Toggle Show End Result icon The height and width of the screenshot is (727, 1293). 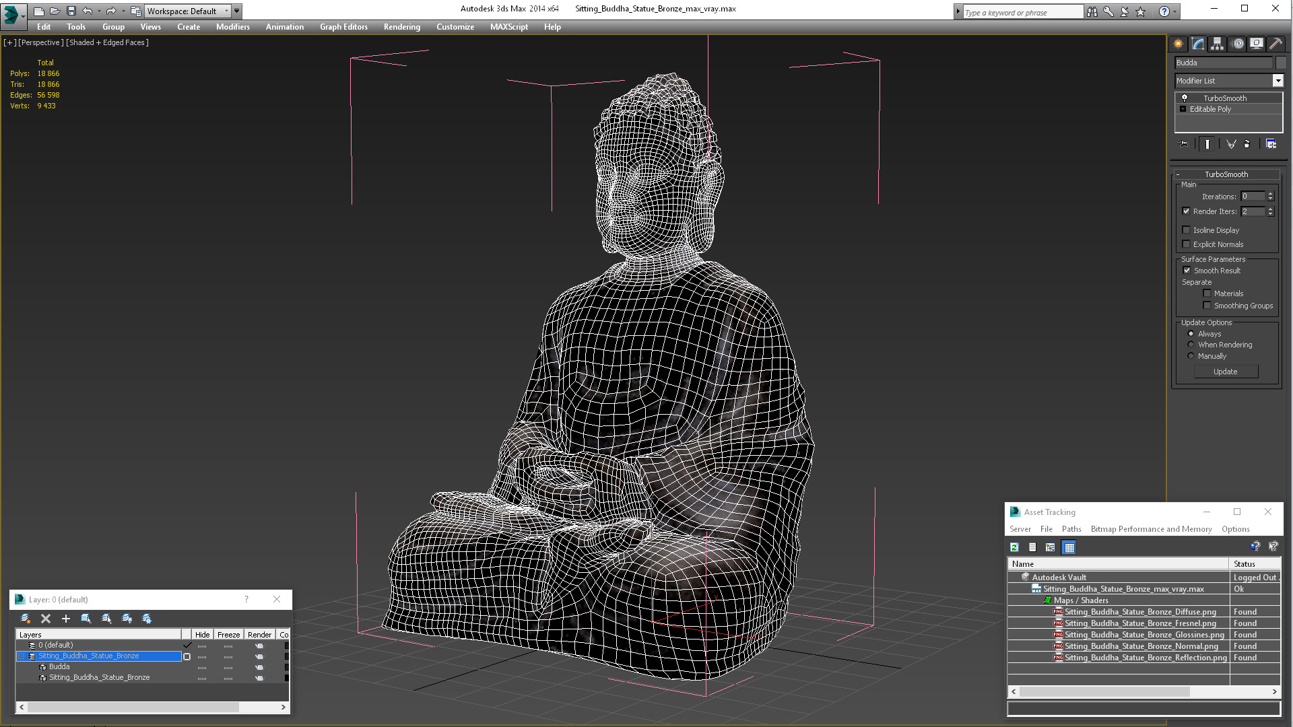coord(1207,144)
